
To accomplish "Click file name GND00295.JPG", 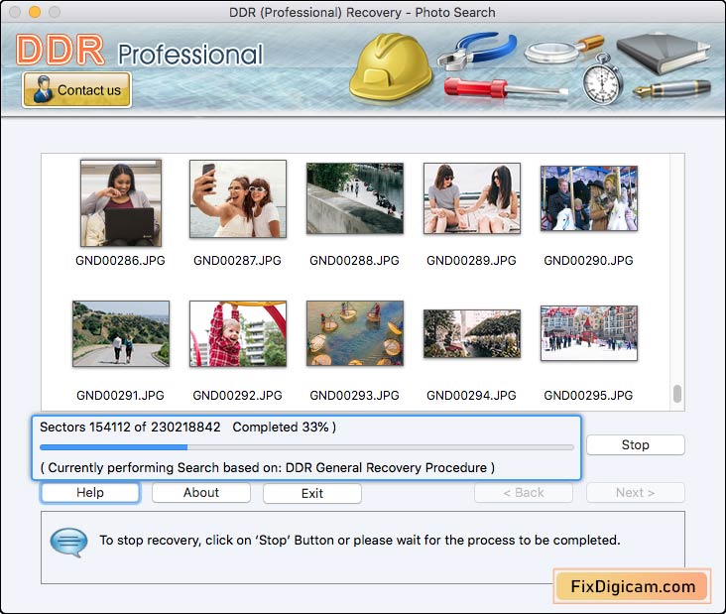I will [x=588, y=396].
